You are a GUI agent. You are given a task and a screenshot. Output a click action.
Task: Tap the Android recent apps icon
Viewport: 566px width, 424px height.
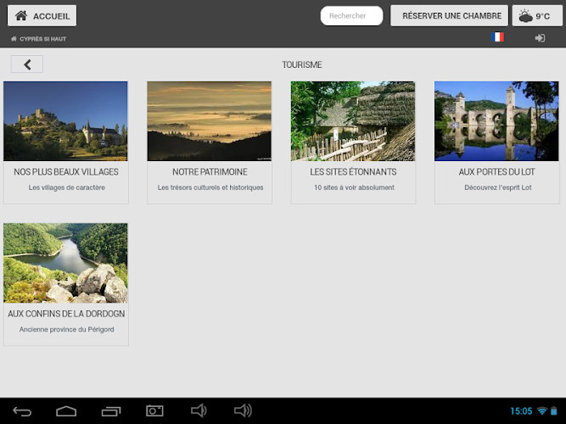[111, 411]
